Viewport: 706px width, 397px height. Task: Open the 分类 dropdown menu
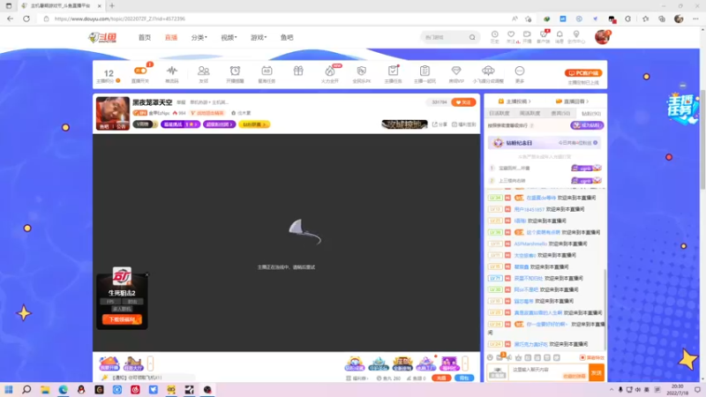click(x=199, y=37)
